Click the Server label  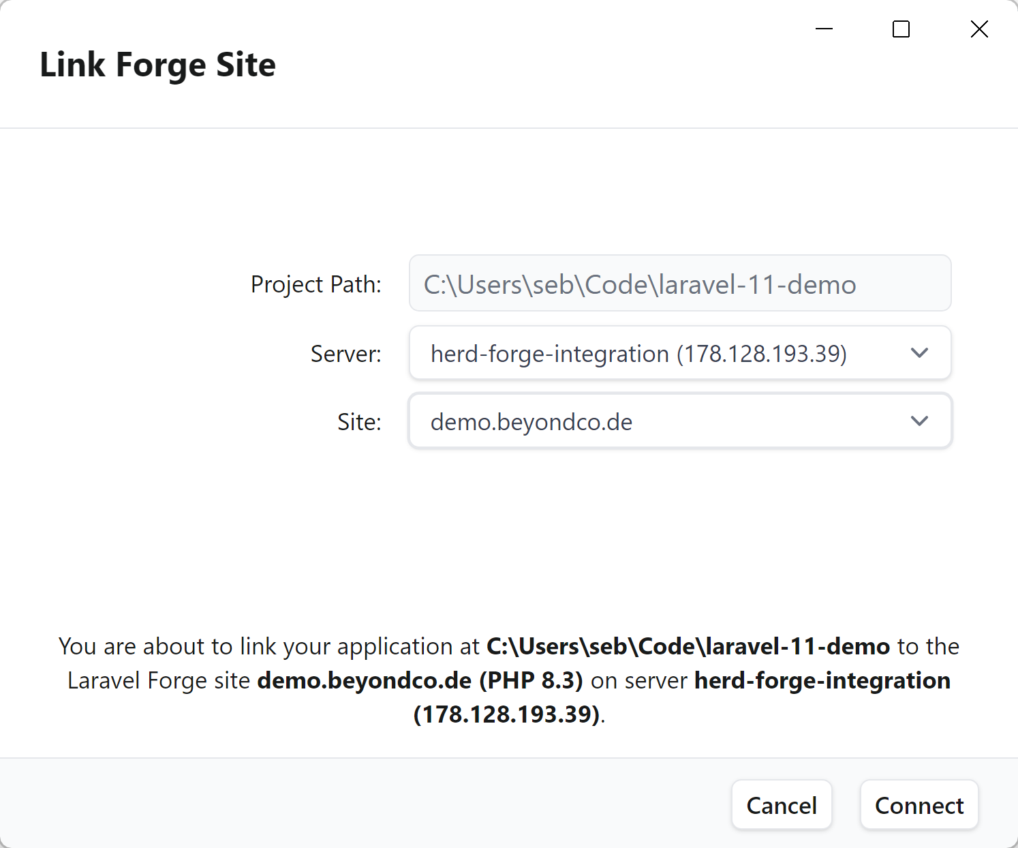click(345, 353)
